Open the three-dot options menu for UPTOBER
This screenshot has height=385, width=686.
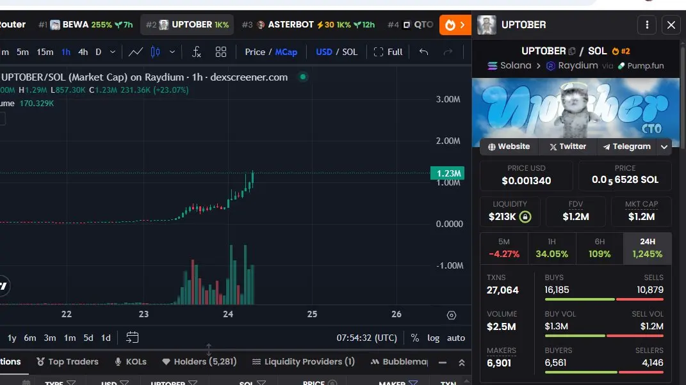[x=647, y=25]
